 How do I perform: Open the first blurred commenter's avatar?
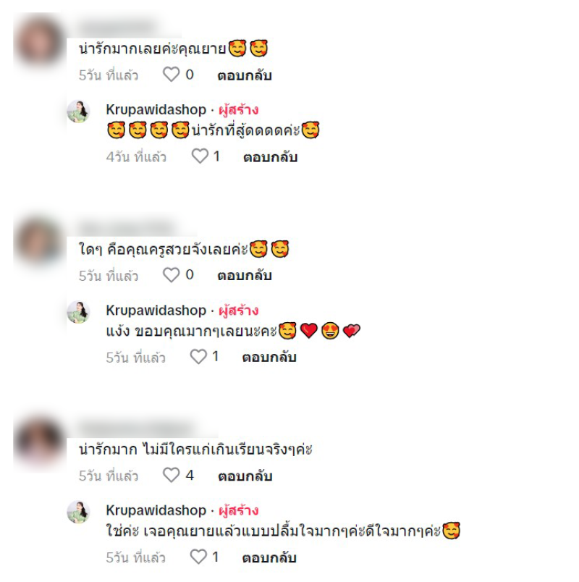[39, 41]
